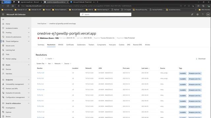
Task: Collapse the navigation with the hamburger icon
Action: 3,19
